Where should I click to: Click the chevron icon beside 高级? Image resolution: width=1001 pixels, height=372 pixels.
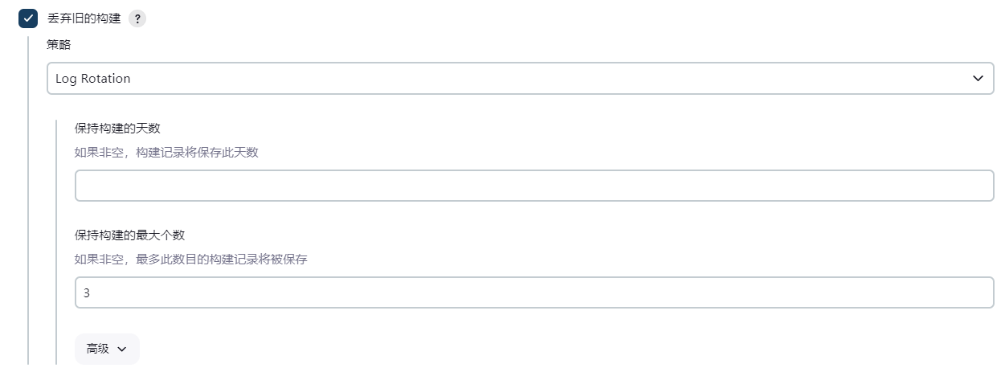122,350
